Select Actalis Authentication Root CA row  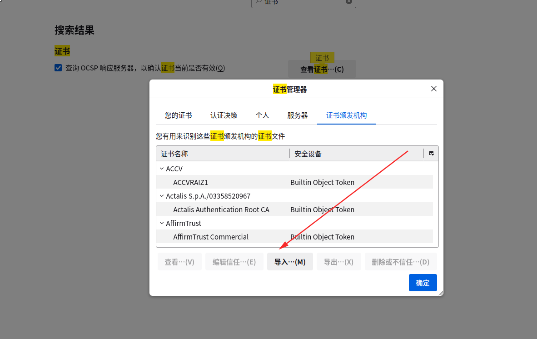pyautogui.click(x=294, y=209)
